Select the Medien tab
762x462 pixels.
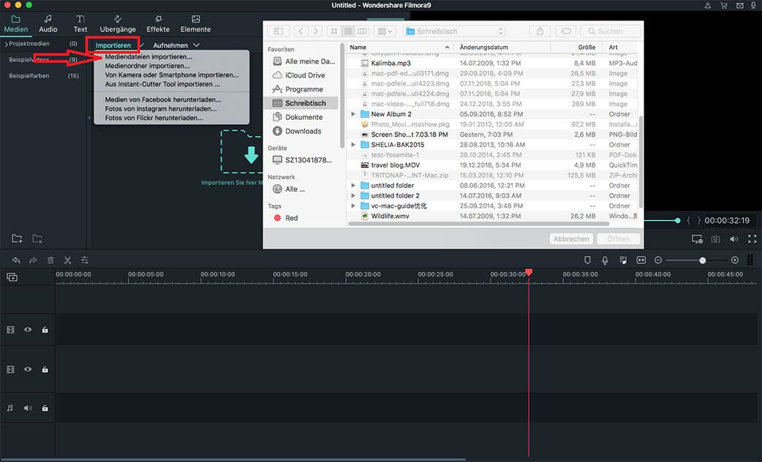point(16,24)
